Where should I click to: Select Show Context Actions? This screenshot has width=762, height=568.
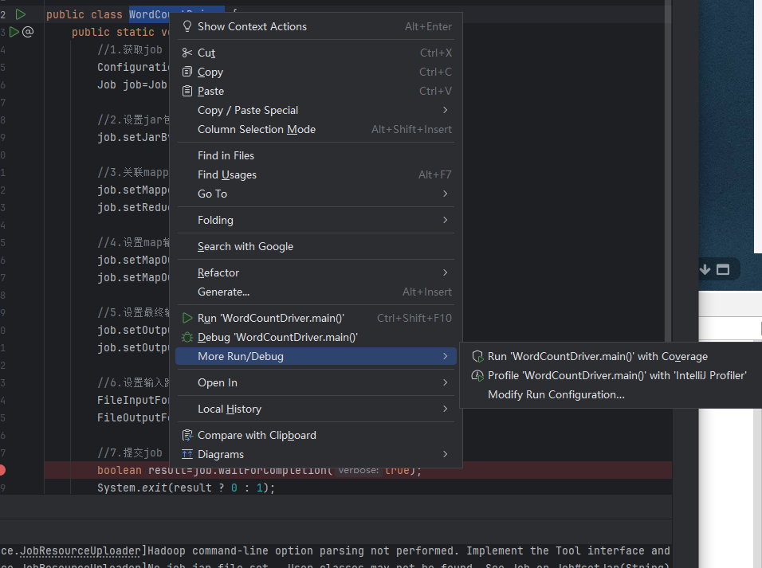316,26
